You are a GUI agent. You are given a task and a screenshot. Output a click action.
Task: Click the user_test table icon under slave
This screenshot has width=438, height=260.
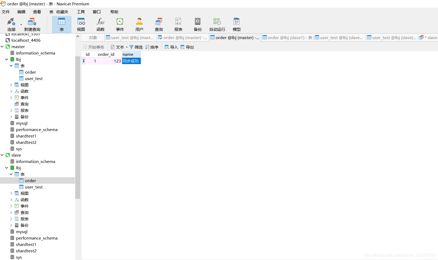pos(21,187)
